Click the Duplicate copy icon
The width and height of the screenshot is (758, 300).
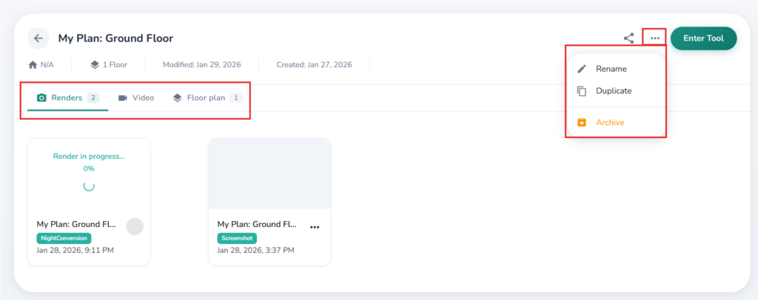(582, 91)
